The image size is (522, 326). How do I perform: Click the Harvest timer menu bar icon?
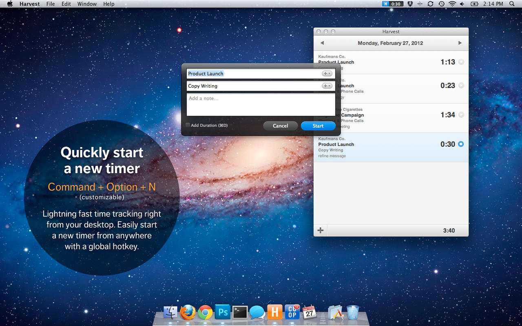click(x=392, y=4)
